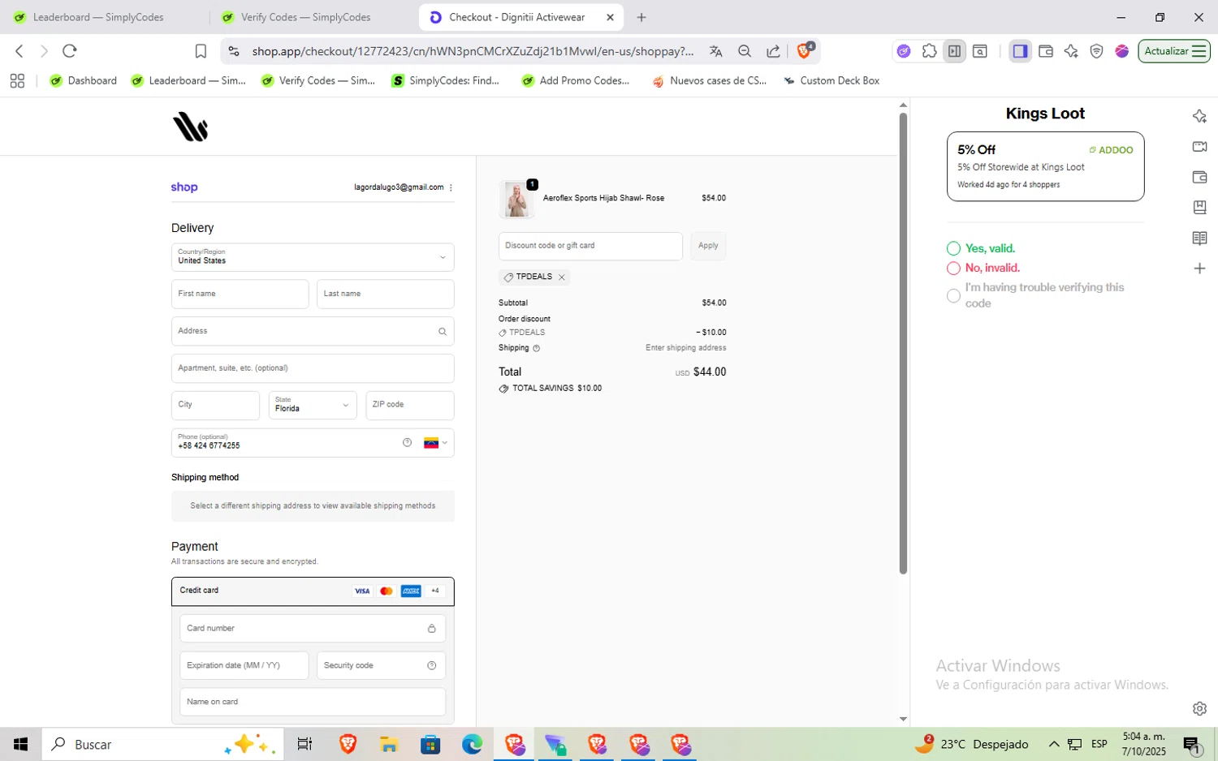This screenshot has width=1218, height=761.
Task: Click the taskbar Buscar search box
Action: (162, 744)
